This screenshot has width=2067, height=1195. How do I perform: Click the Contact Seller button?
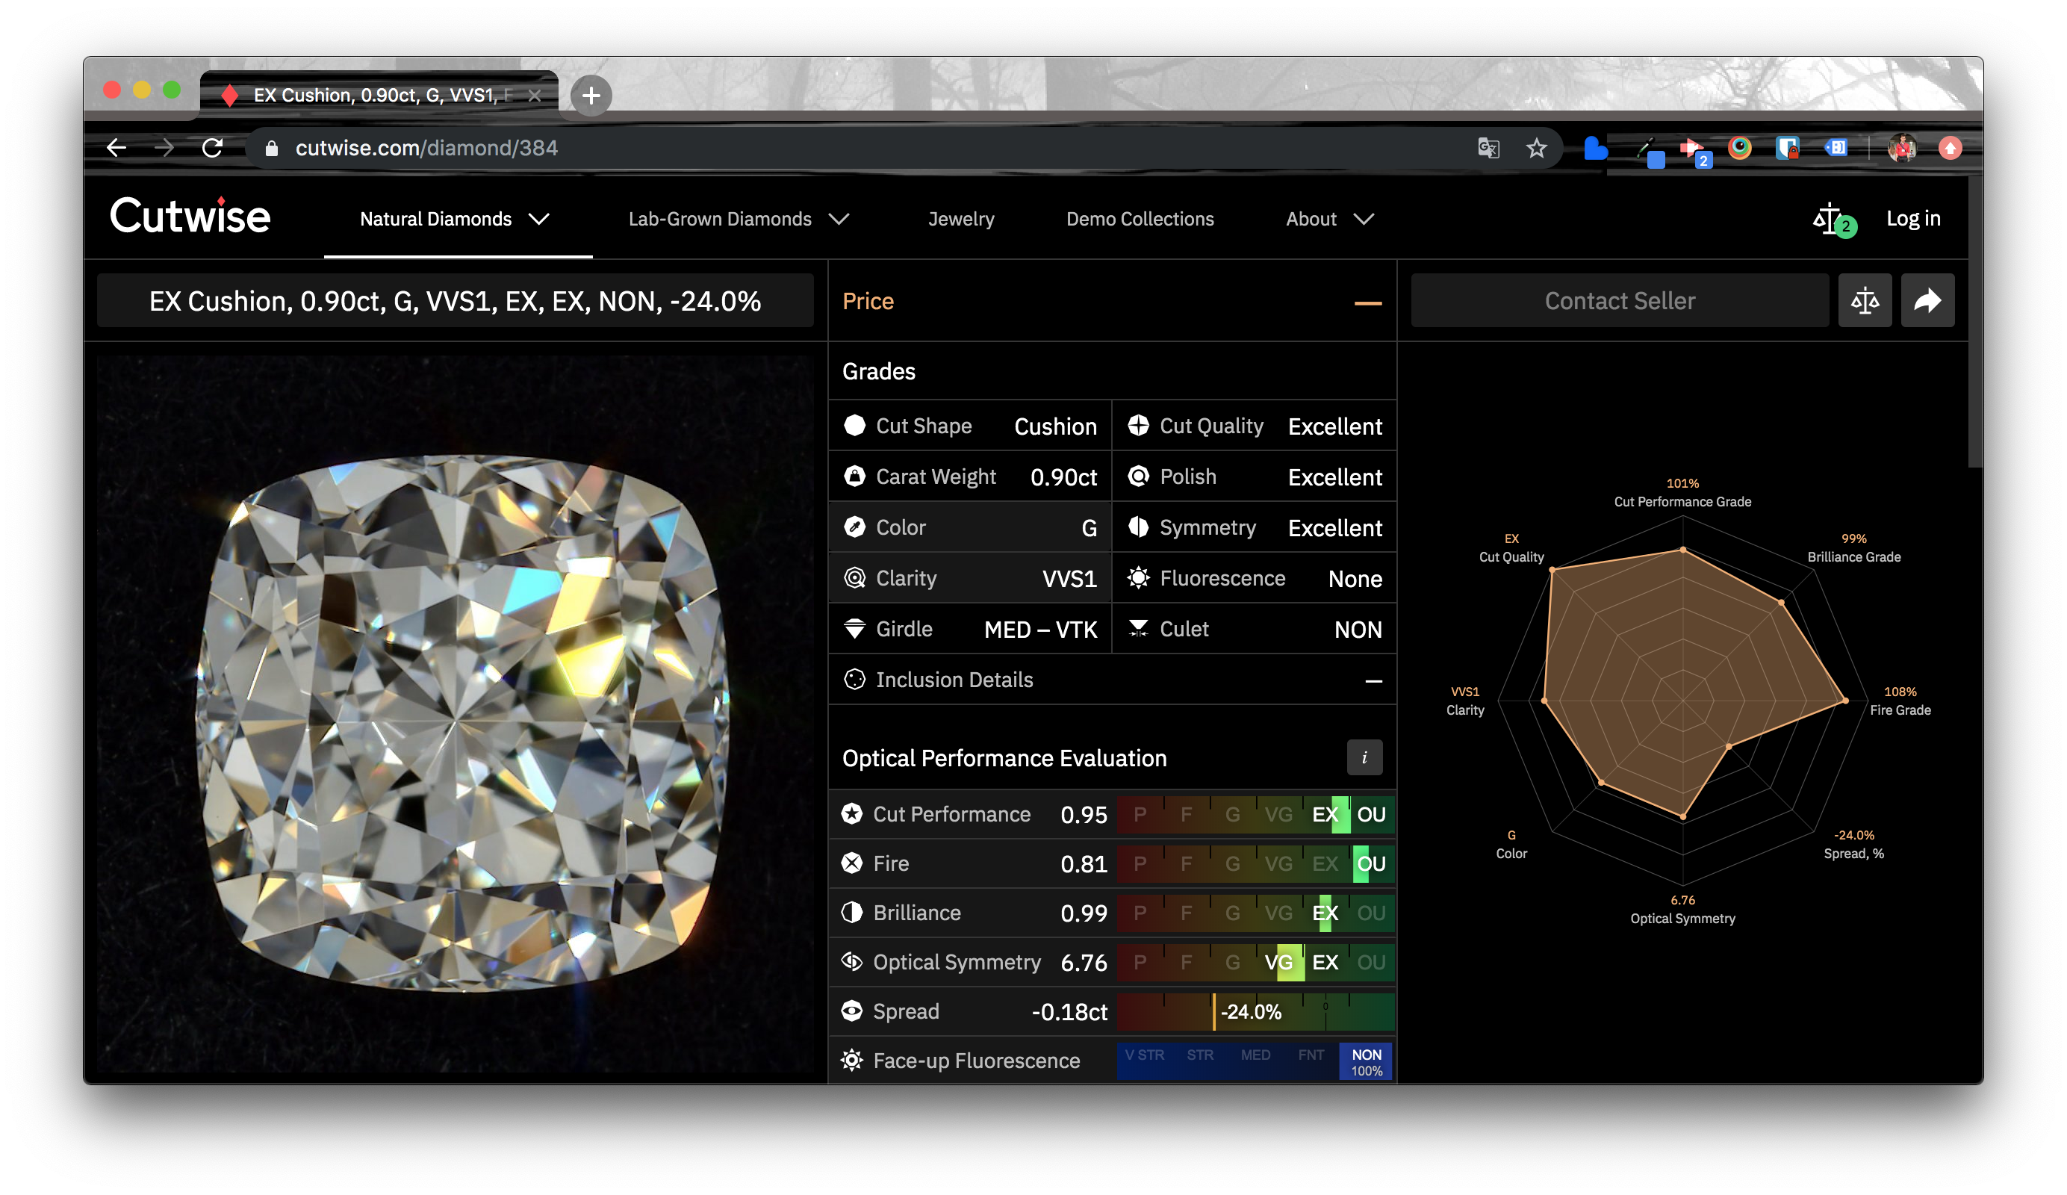pyautogui.click(x=1620, y=301)
